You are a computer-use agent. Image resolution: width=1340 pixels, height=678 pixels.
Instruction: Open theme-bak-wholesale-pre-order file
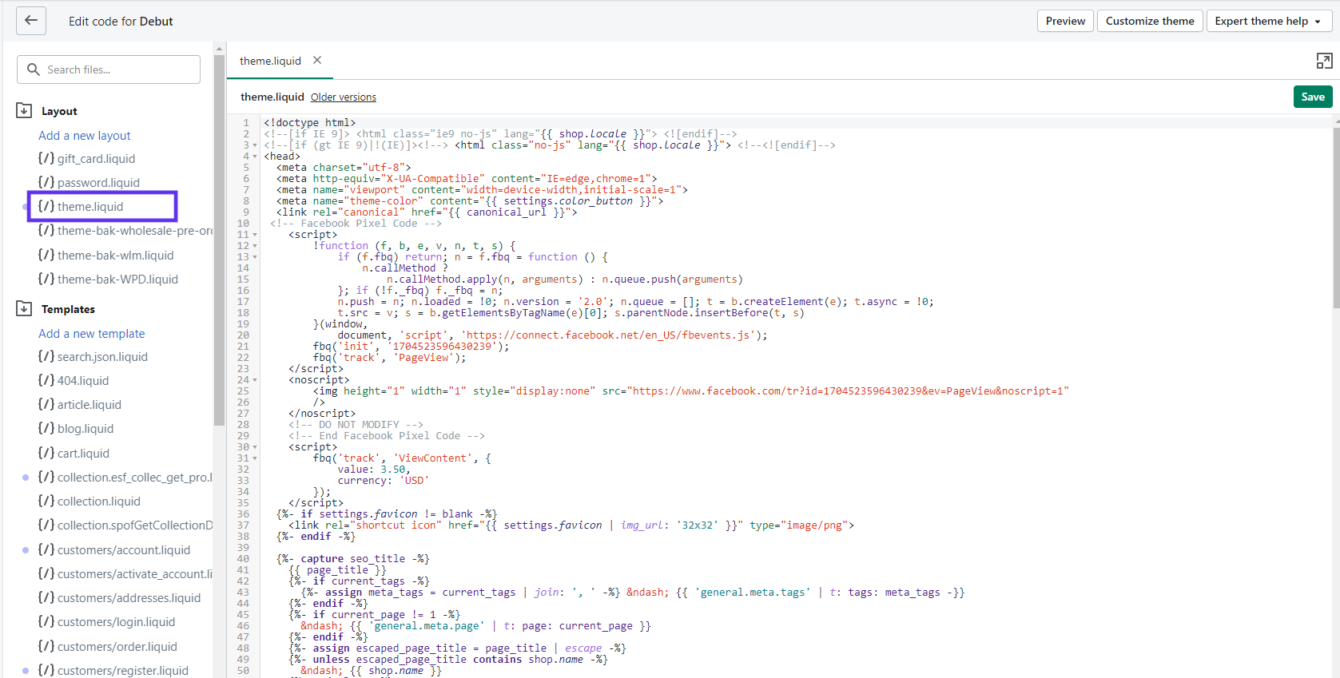click(125, 231)
